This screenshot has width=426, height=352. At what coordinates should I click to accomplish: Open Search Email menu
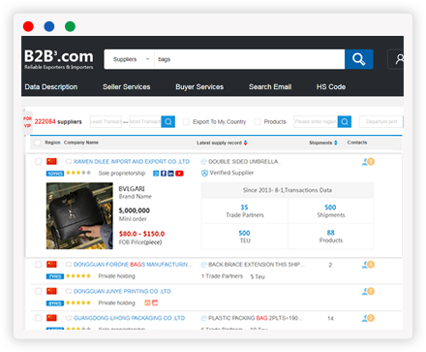[270, 86]
